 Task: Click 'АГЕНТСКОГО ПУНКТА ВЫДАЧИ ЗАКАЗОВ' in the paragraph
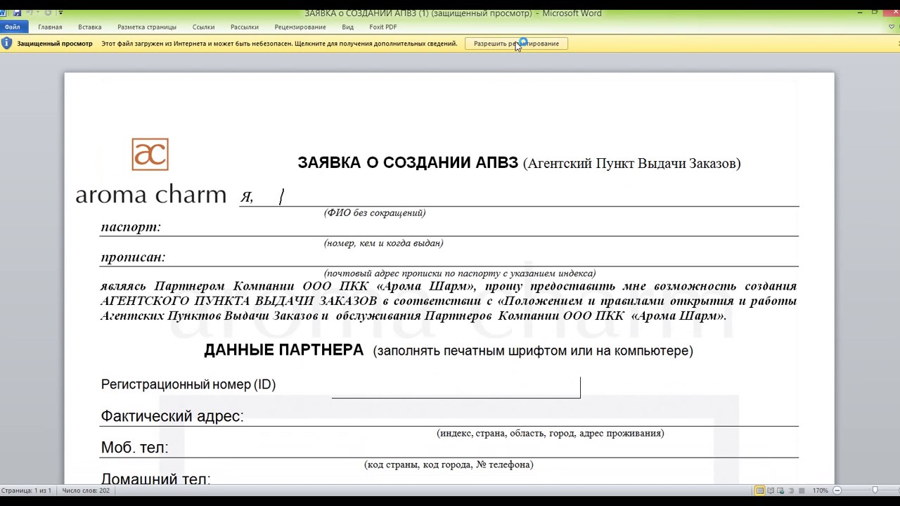[239, 301]
